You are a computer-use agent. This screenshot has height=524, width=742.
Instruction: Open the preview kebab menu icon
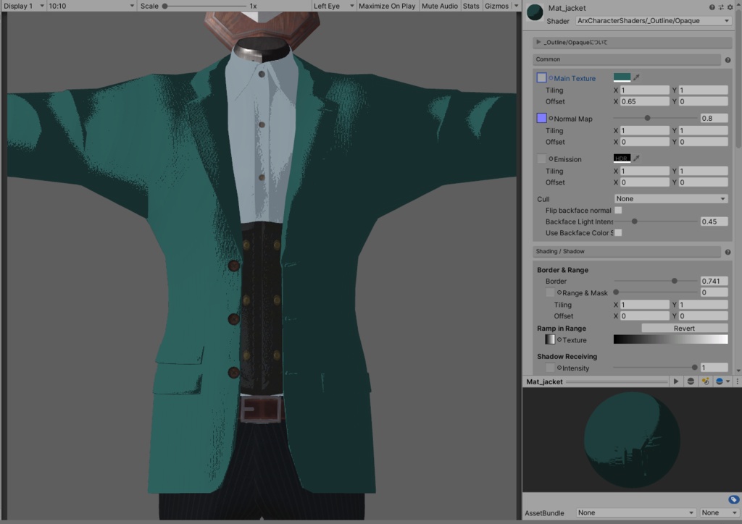pos(738,381)
